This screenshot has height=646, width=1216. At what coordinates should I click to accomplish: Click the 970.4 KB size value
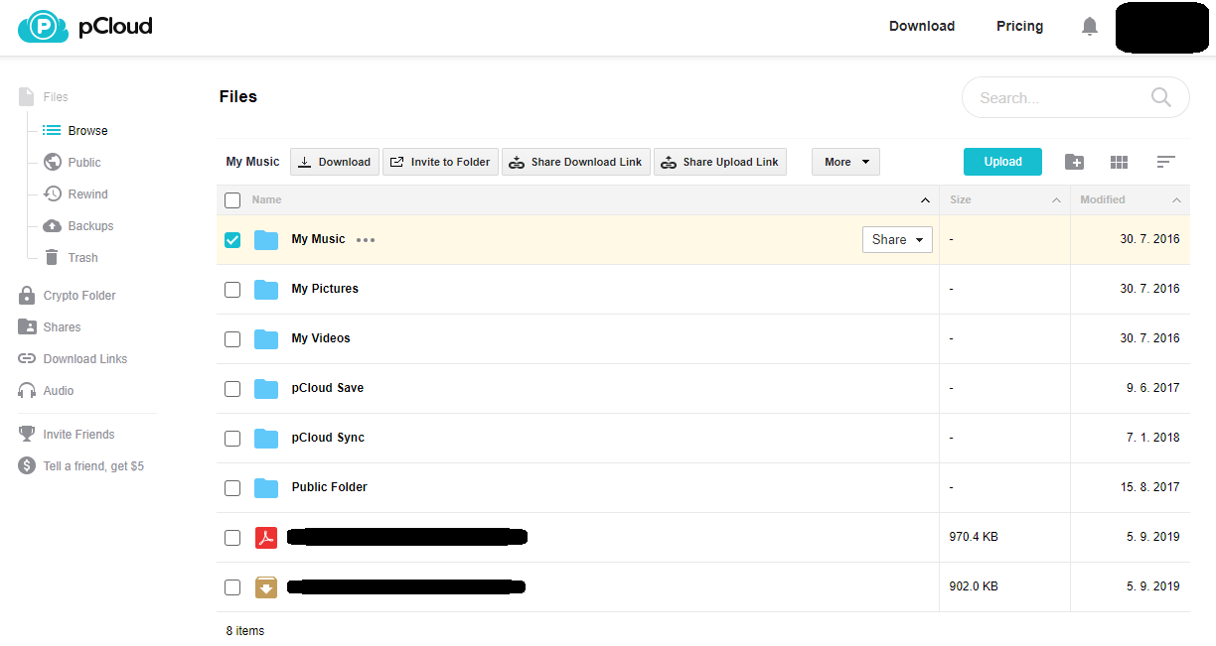tap(974, 537)
